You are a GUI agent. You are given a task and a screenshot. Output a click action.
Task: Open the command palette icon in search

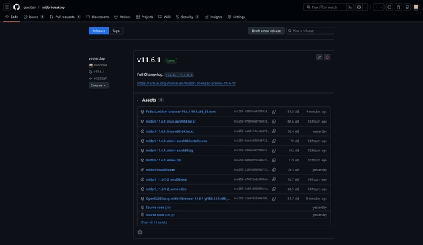coord(350,7)
